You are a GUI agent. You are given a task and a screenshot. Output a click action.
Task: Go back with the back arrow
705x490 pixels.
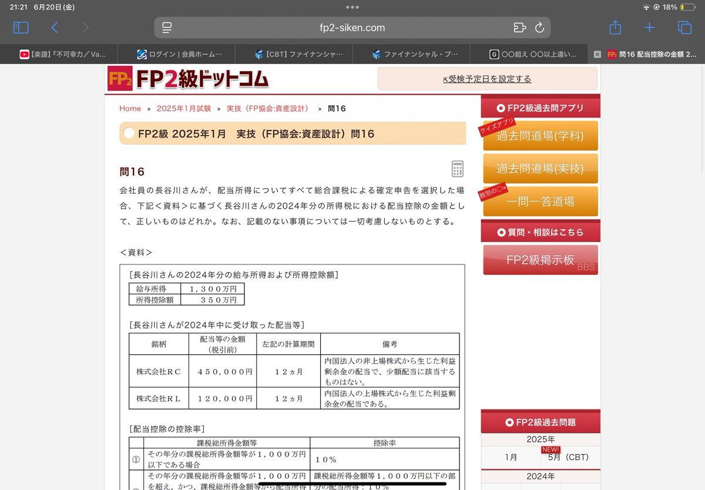pos(55,28)
